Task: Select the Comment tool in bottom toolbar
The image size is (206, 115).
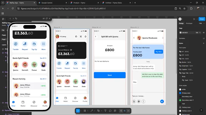Action: click(110, 111)
